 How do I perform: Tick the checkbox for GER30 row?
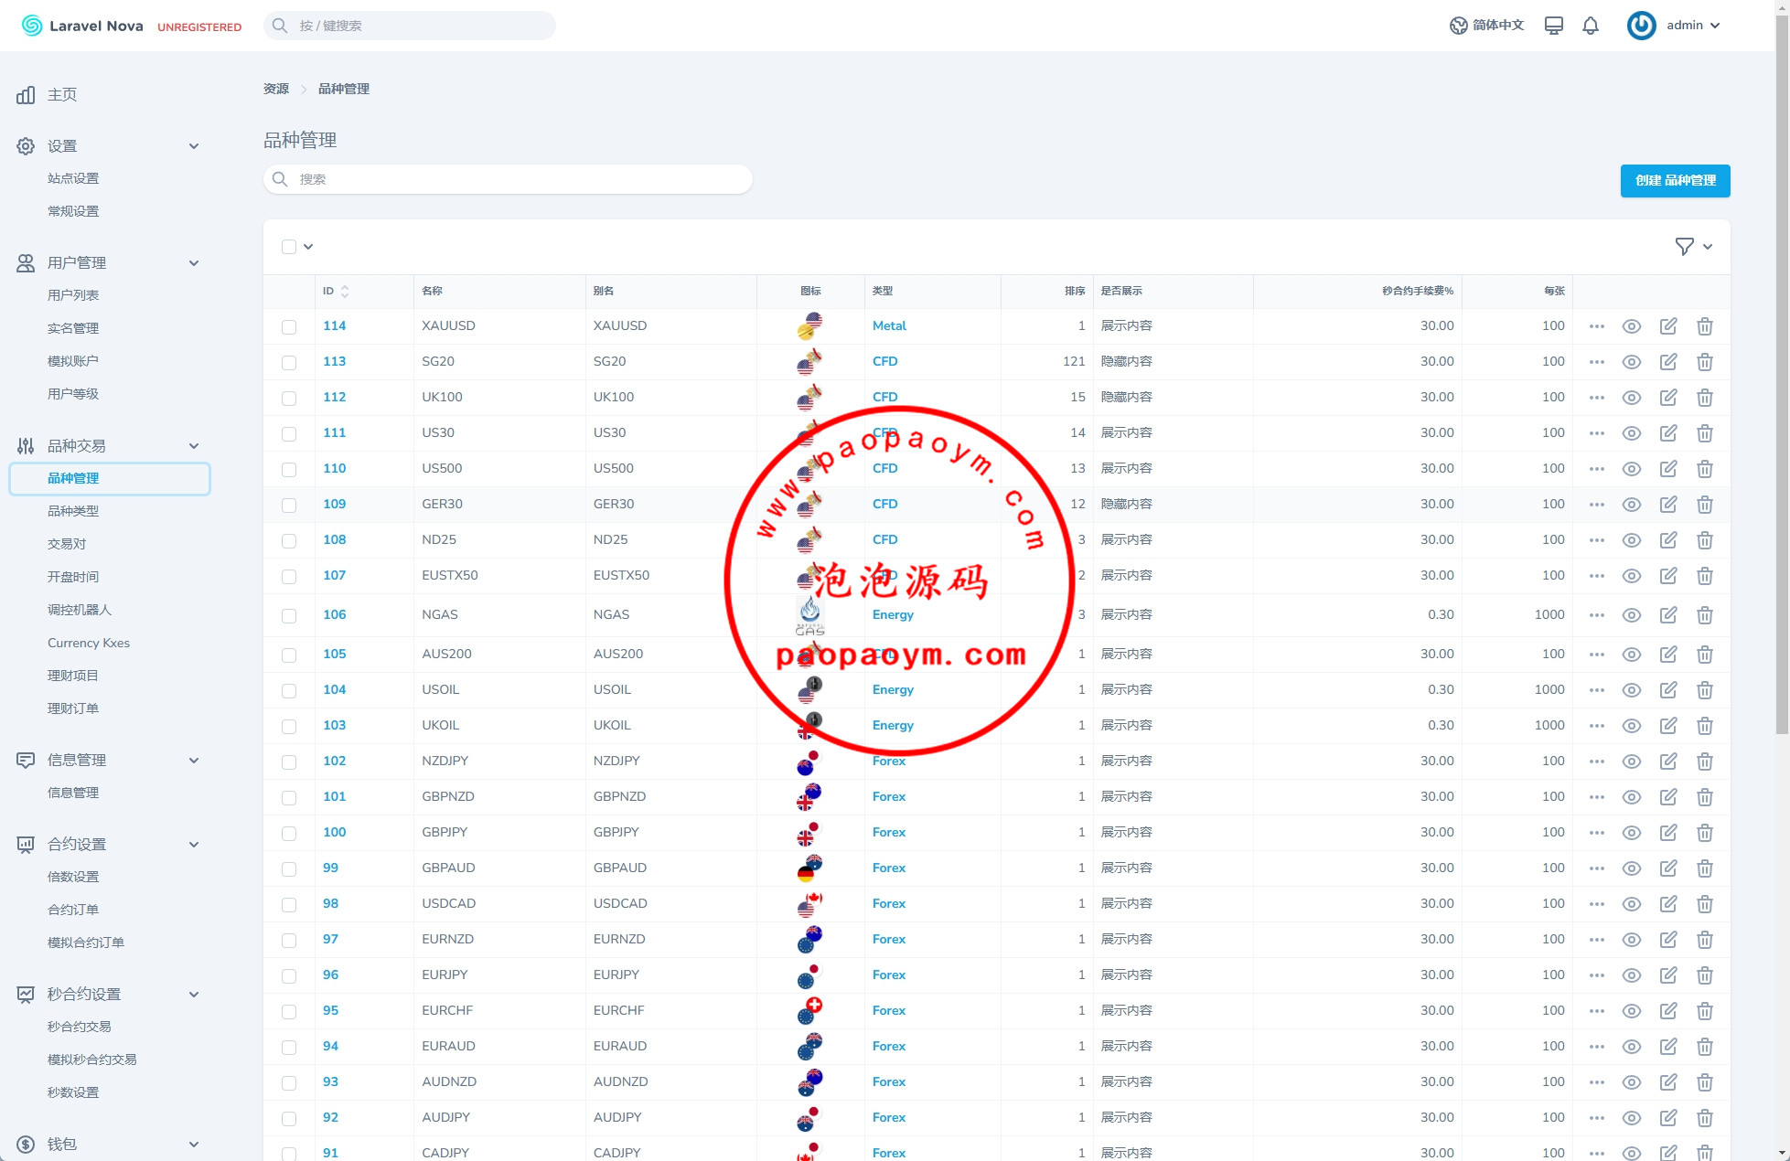[289, 505]
